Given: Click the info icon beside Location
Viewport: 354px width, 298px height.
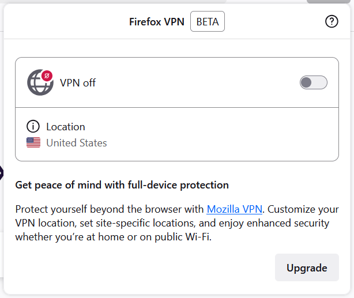Looking at the screenshot, I should coord(33,127).
